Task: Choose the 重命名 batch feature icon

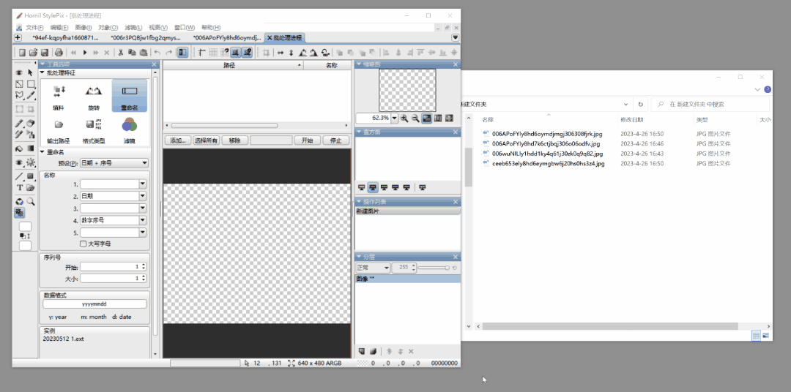Action: pyautogui.click(x=130, y=97)
